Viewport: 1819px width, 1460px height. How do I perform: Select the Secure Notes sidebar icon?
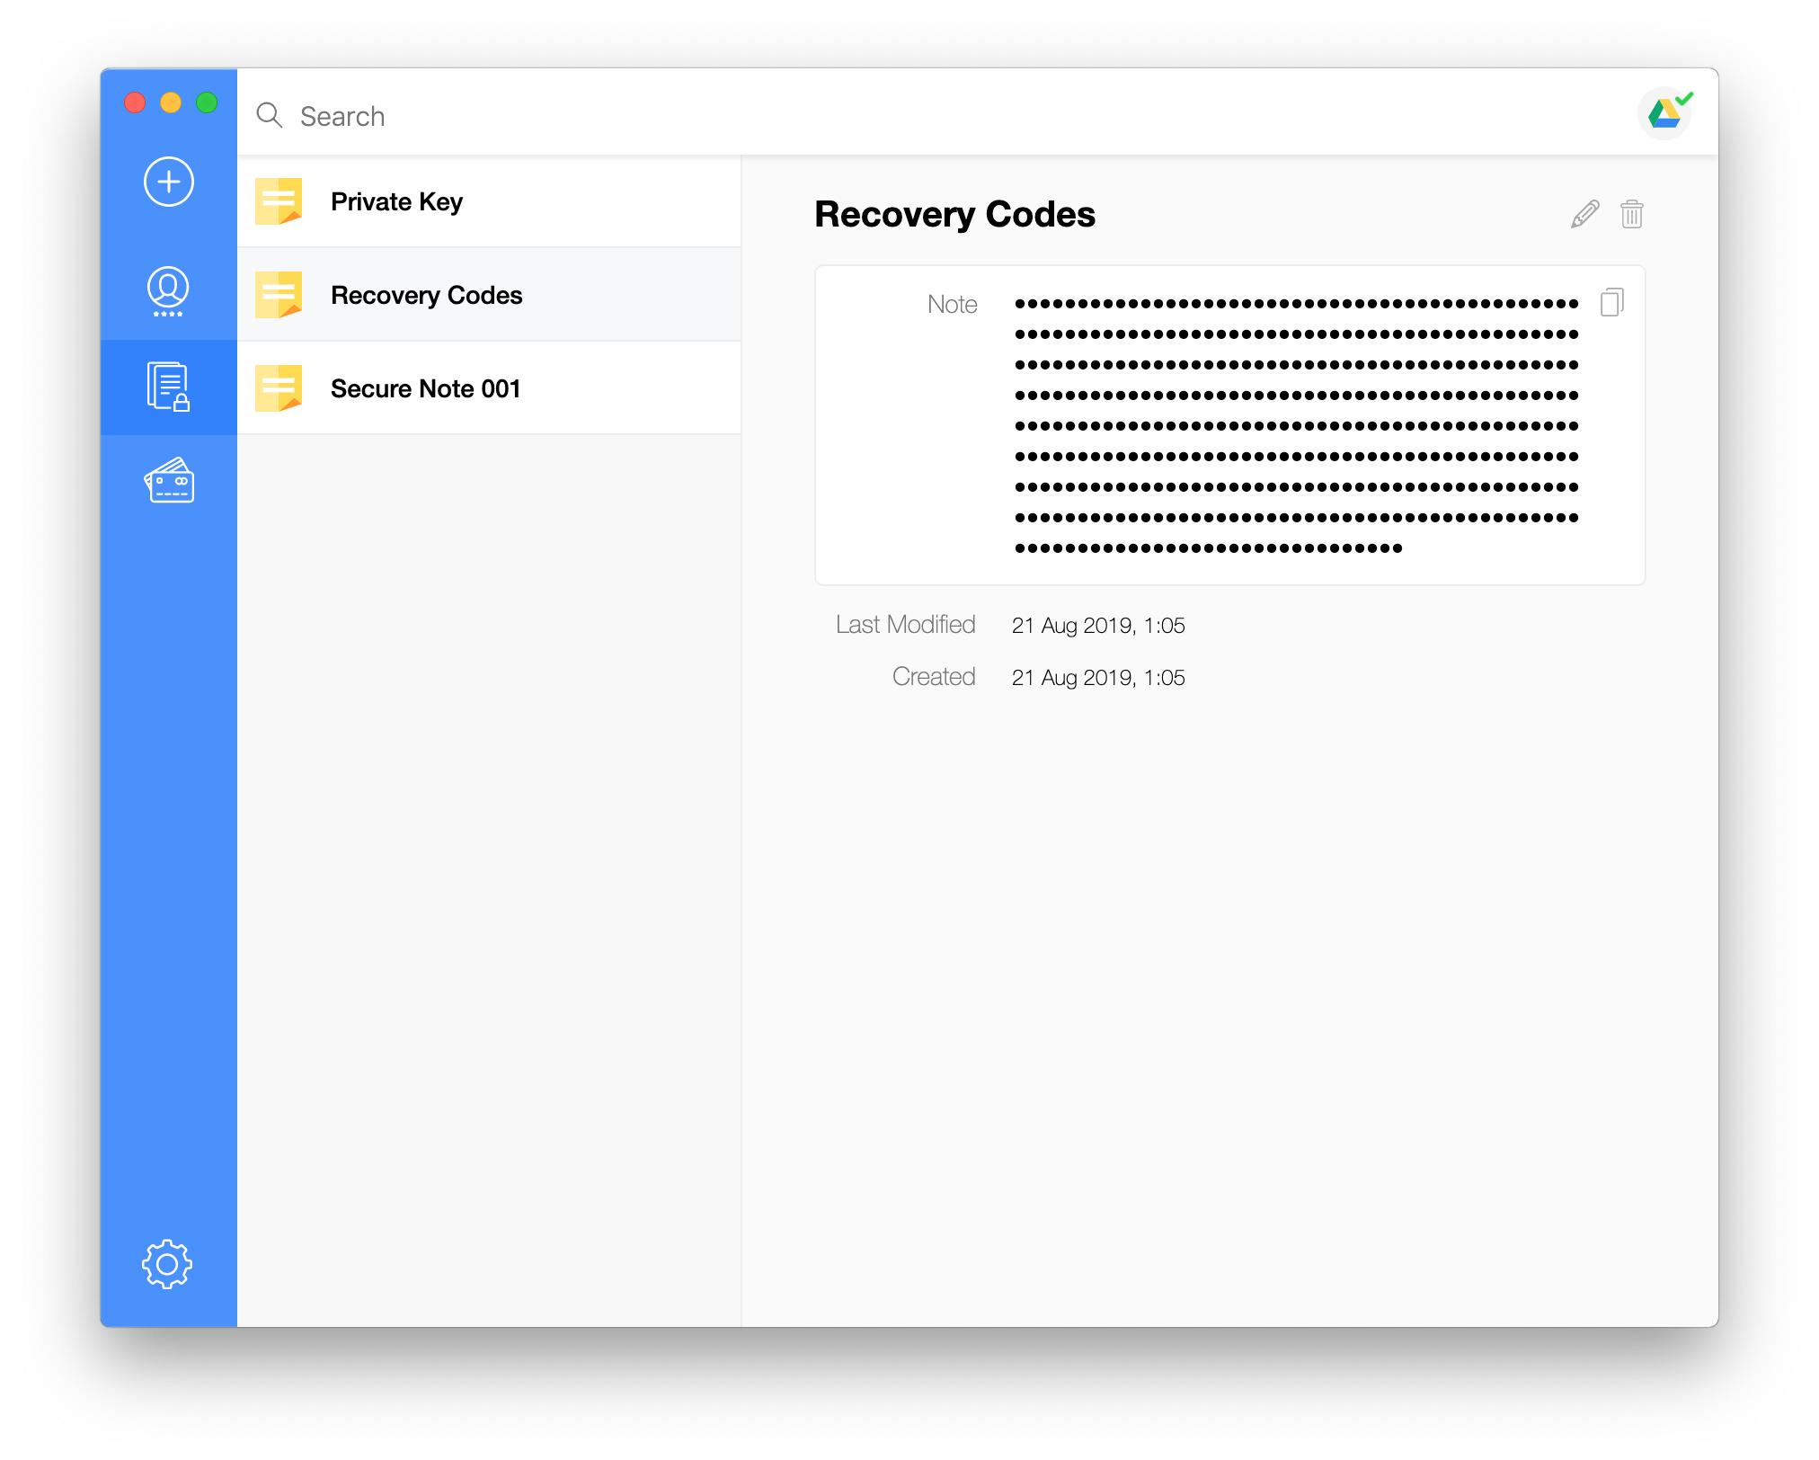(x=168, y=387)
